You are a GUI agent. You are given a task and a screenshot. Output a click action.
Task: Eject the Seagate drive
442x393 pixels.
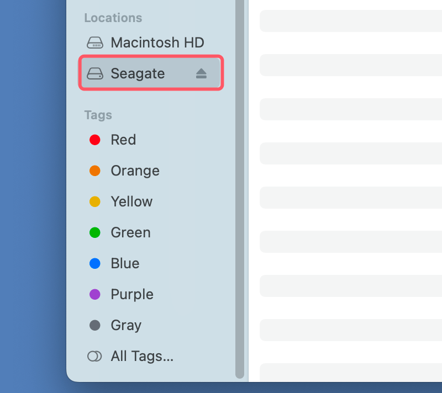pos(202,72)
